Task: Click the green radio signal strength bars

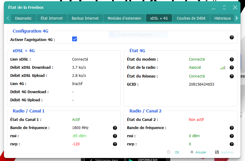Action: (223, 68)
